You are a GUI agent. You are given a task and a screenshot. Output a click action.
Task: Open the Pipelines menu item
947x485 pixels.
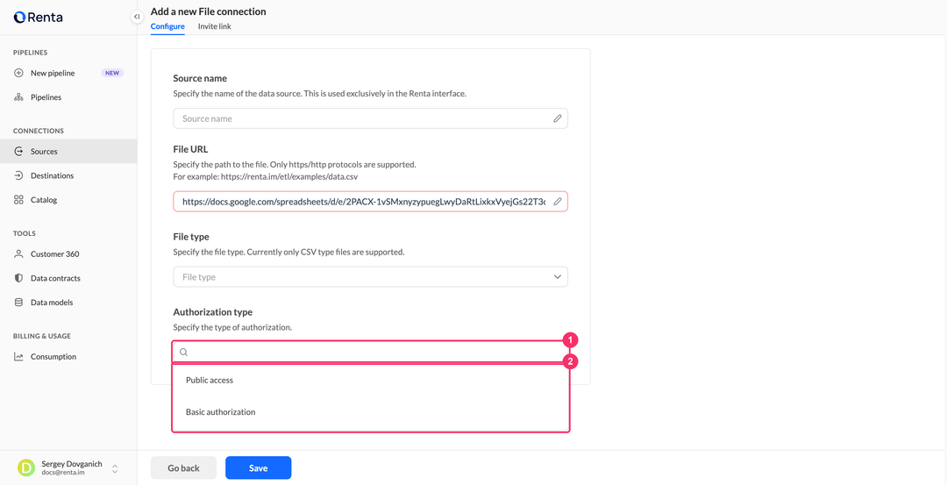[68, 97]
